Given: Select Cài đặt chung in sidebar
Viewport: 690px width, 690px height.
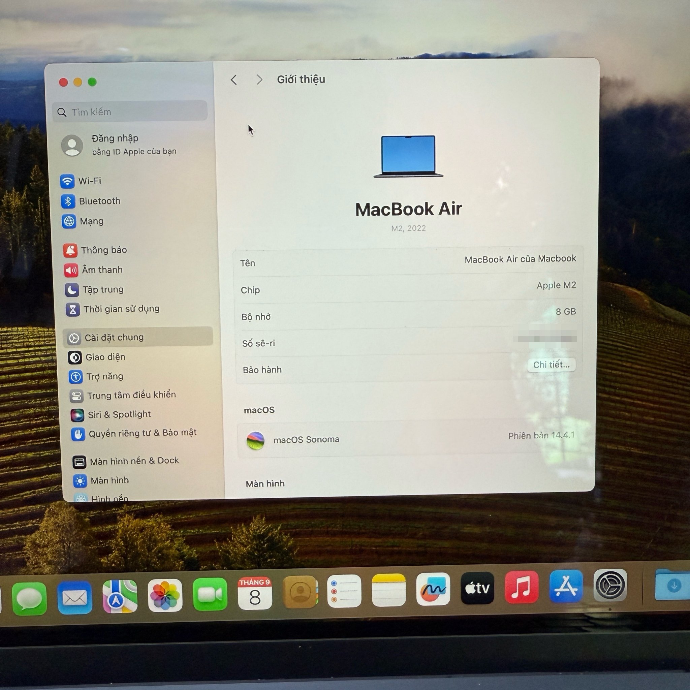Looking at the screenshot, I should pos(138,338).
